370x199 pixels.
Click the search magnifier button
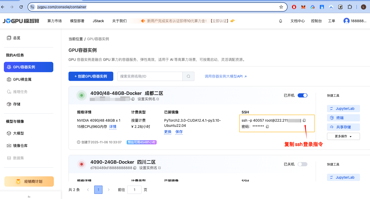tap(188, 76)
